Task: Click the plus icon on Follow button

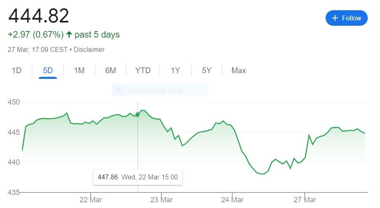Action: 335,18
